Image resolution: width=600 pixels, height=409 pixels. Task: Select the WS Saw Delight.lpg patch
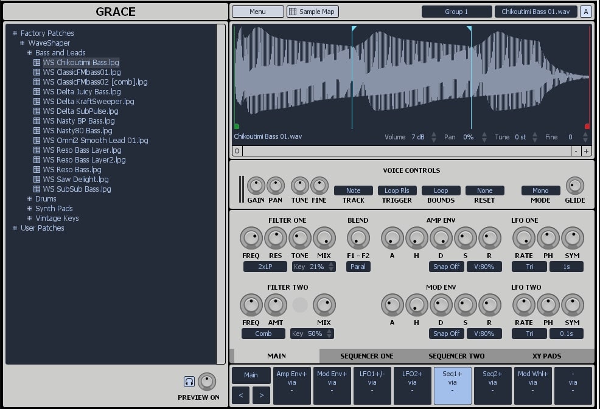76,179
